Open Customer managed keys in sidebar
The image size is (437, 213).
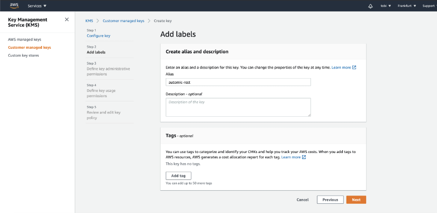coord(29,47)
